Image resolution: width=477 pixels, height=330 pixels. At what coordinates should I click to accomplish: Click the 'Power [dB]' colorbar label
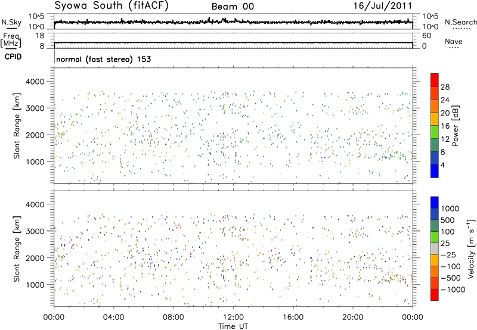pyautogui.click(x=455, y=126)
